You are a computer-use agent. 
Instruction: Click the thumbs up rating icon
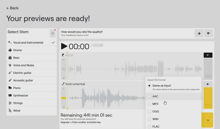(x=199, y=34)
